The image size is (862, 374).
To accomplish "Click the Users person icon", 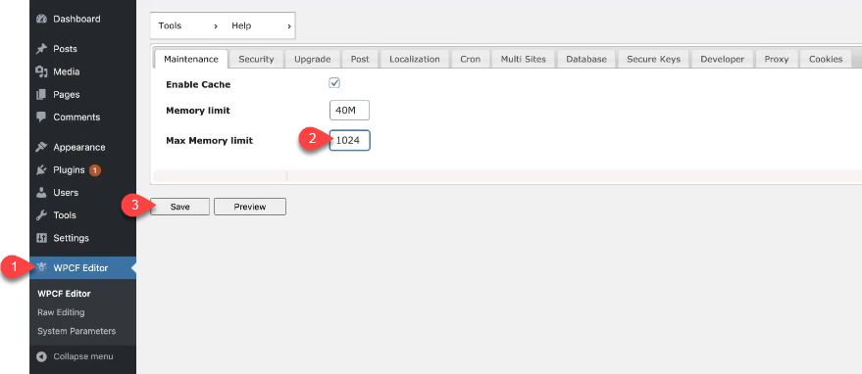I will [41, 193].
